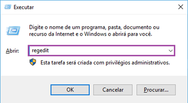Click the "privilégios administrativos" notice text
Image resolution: width=188 pixels, height=103 pixels.
[138, 63]
